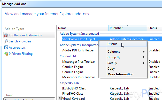Expand the Columns submenu arrow
Screen dimensions: 162x100
tap(144, 52)
